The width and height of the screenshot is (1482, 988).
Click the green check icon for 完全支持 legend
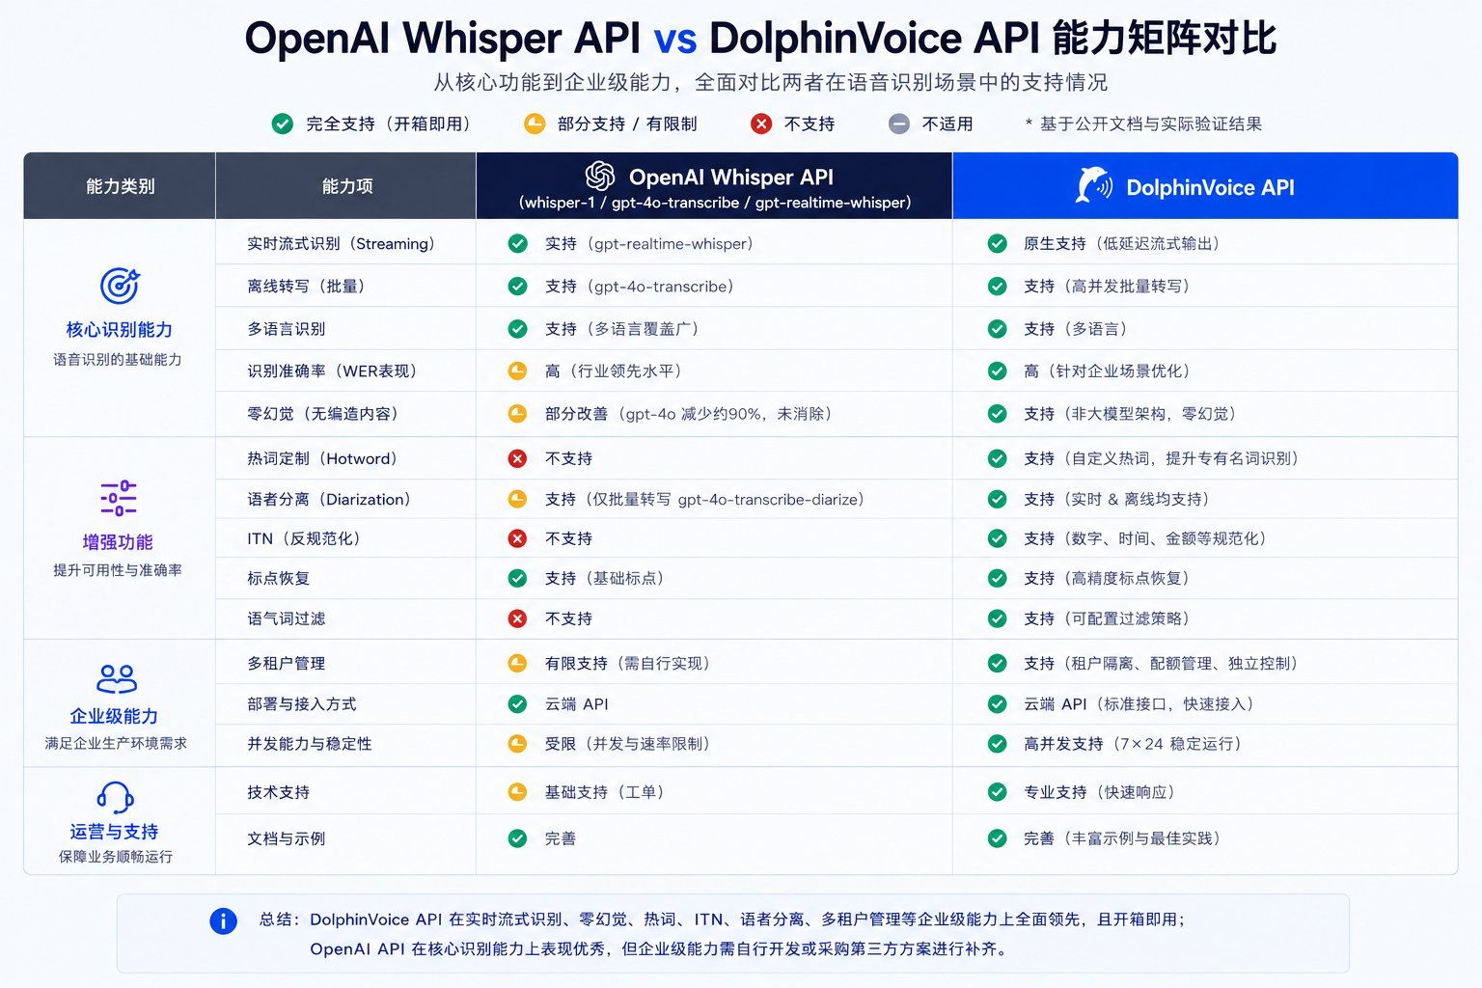coord(282,123)
